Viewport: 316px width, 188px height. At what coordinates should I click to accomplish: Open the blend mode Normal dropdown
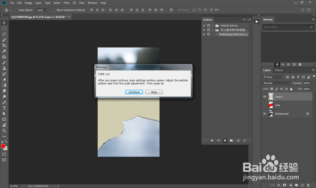(x=277, y=83)
